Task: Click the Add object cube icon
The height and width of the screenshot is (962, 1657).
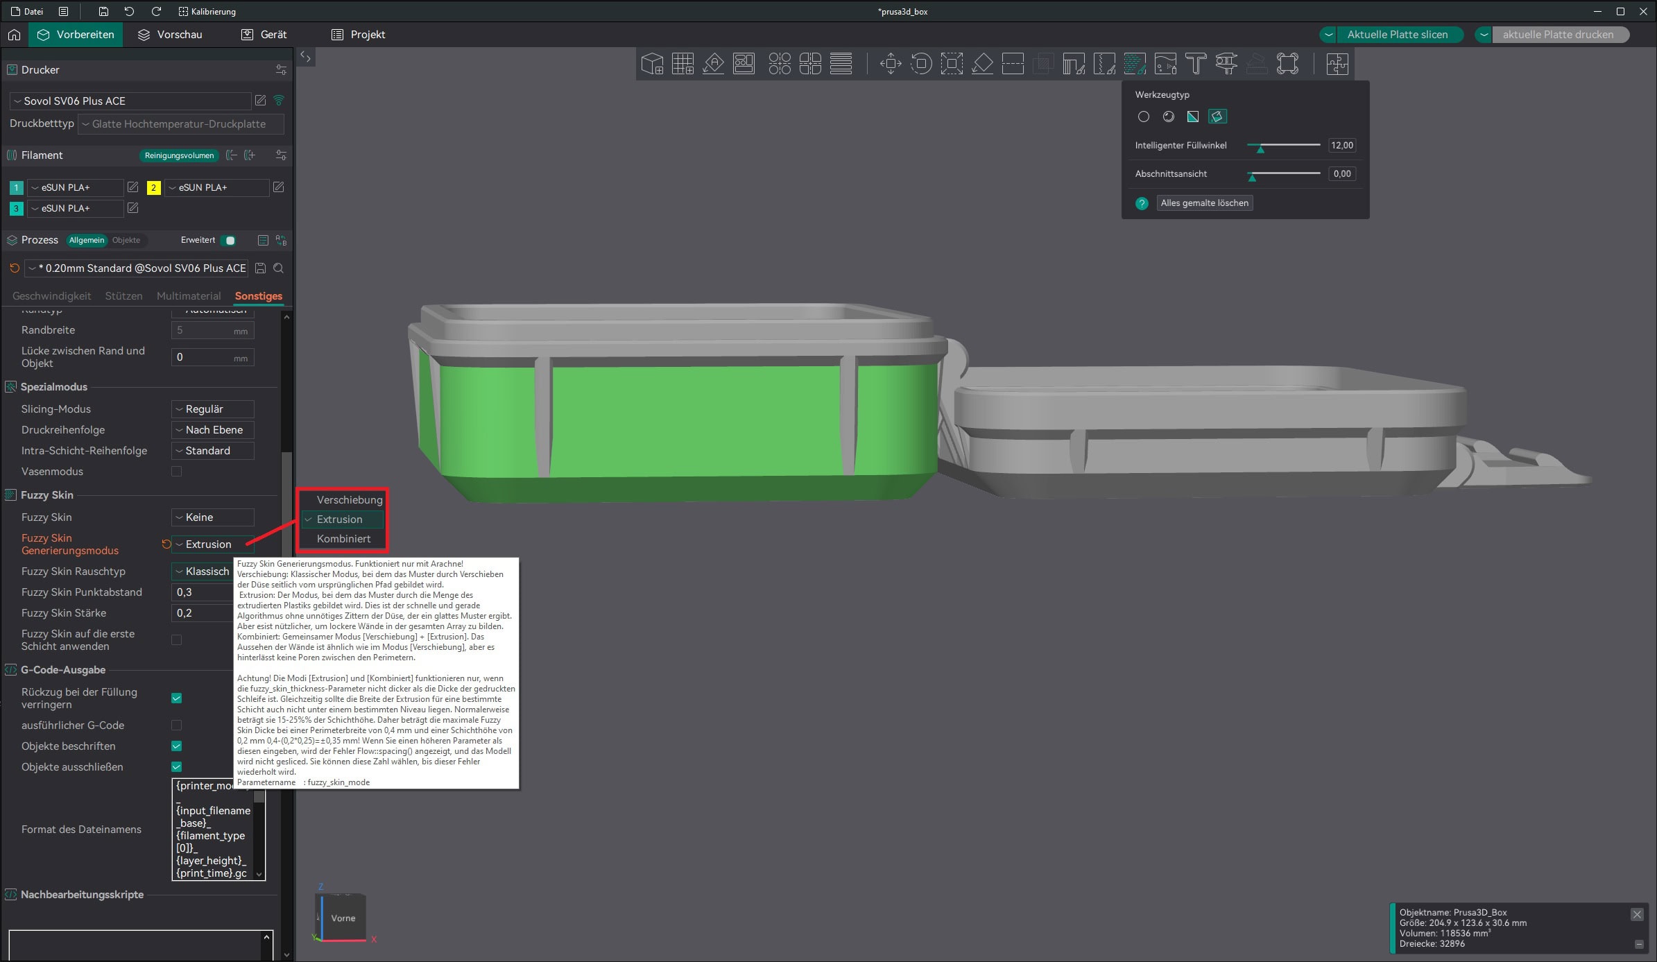Action: [652, 64]
